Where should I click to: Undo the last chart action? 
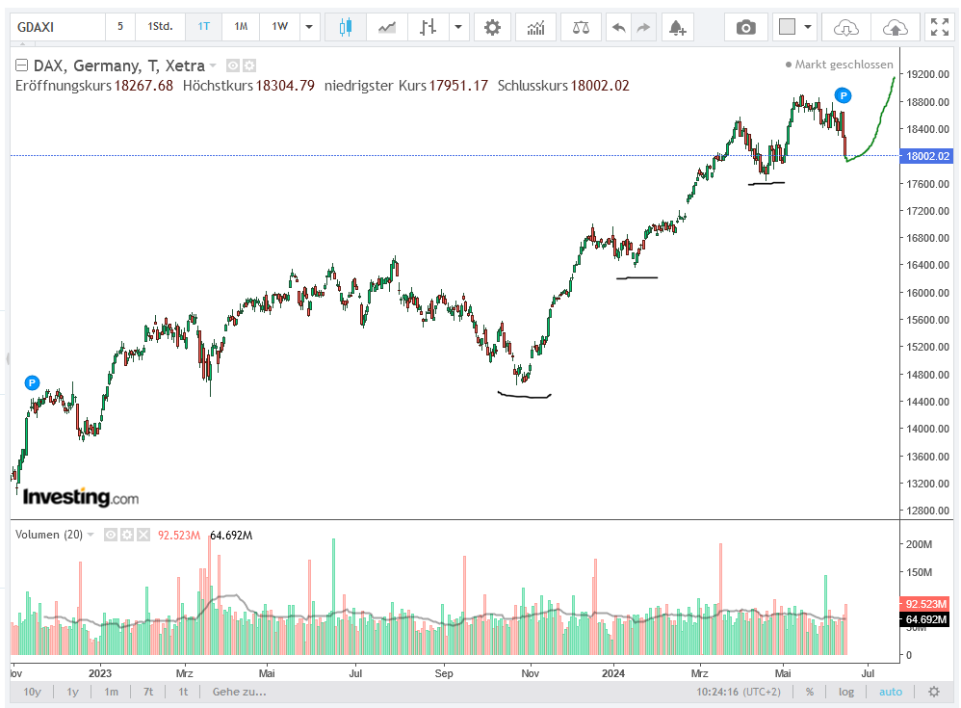pos(618,27)
